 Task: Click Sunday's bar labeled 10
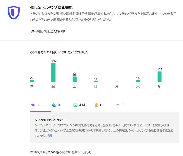pos(96,81)
